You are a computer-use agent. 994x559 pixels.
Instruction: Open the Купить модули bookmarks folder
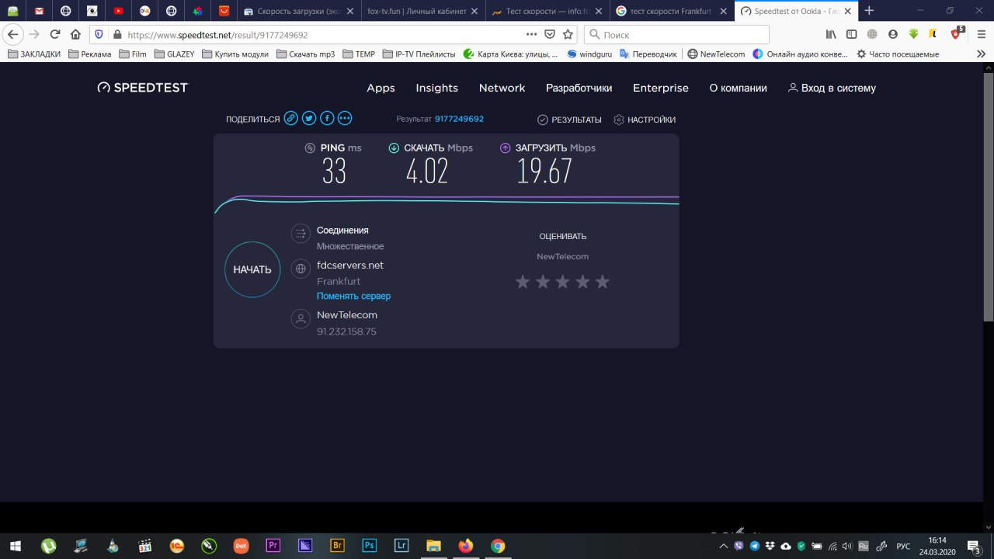pos(235,54)
